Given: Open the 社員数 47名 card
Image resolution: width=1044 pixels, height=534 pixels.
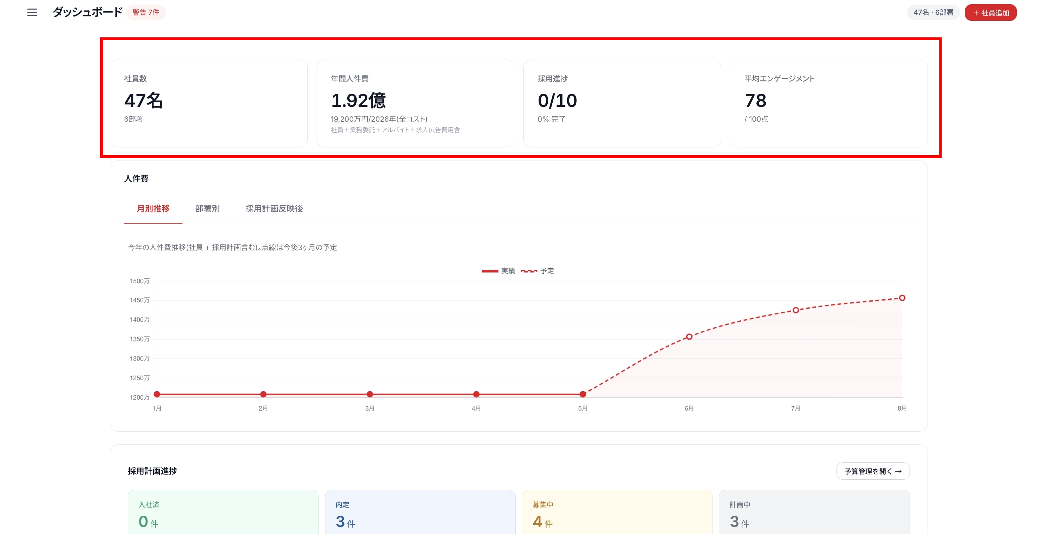Looking at the screenshot, I should (x=209, y=103).
